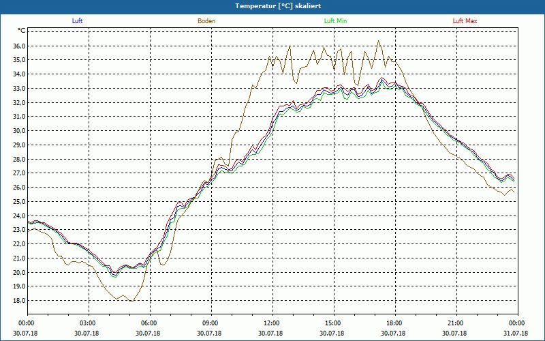Click the 30.07.18 date under 06:00

(x=148, y=333)
